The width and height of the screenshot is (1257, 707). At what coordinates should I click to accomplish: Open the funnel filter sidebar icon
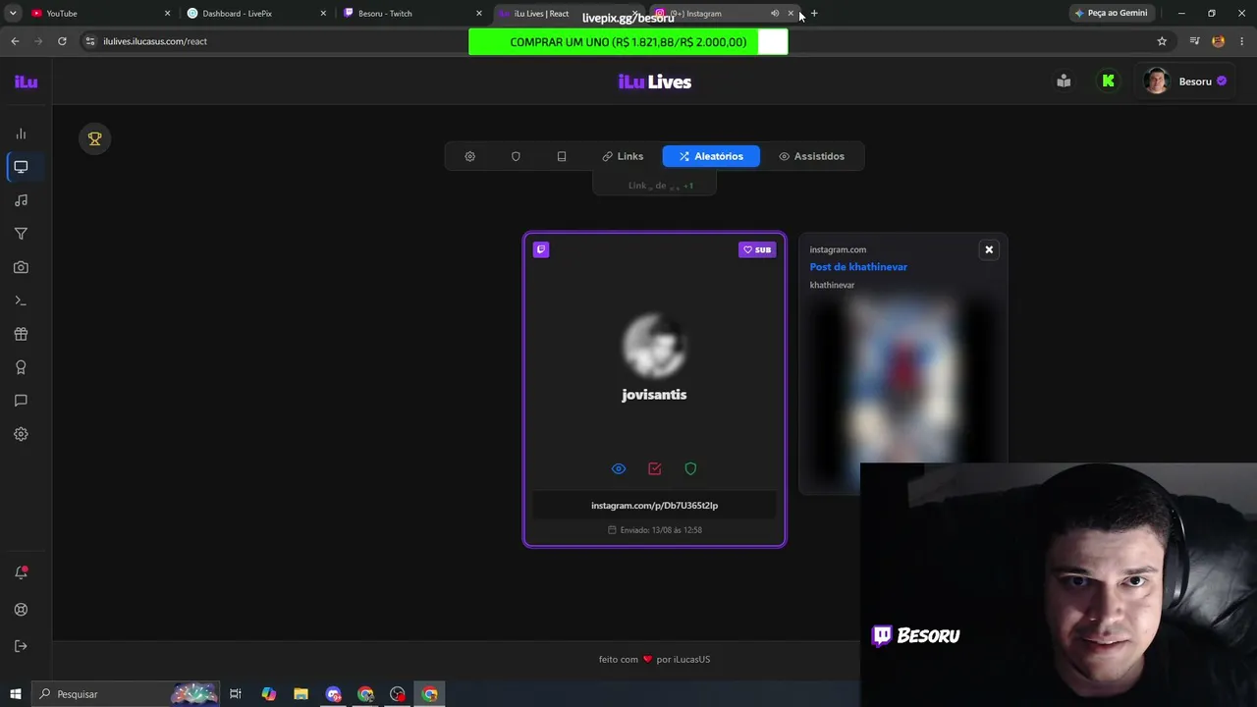(x=21, y=234)
